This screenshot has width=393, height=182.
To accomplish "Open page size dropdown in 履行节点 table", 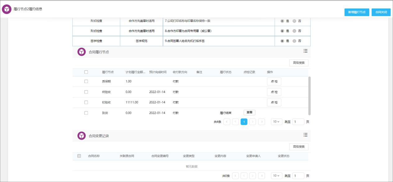I will point(276,122).
